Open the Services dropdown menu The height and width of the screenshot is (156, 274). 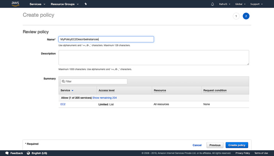37,4
